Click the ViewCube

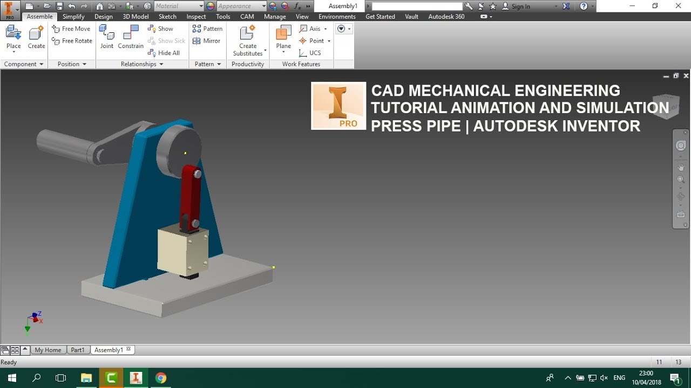click(x=665, y=106)
